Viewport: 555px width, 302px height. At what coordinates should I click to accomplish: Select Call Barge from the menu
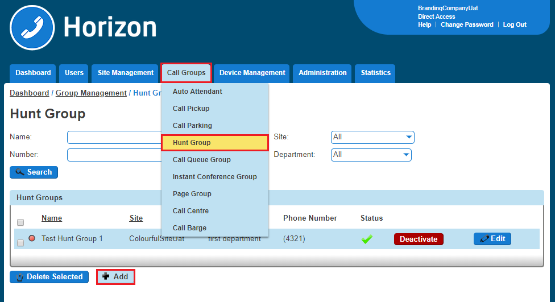pyautogui.click(x=215, y=227)
